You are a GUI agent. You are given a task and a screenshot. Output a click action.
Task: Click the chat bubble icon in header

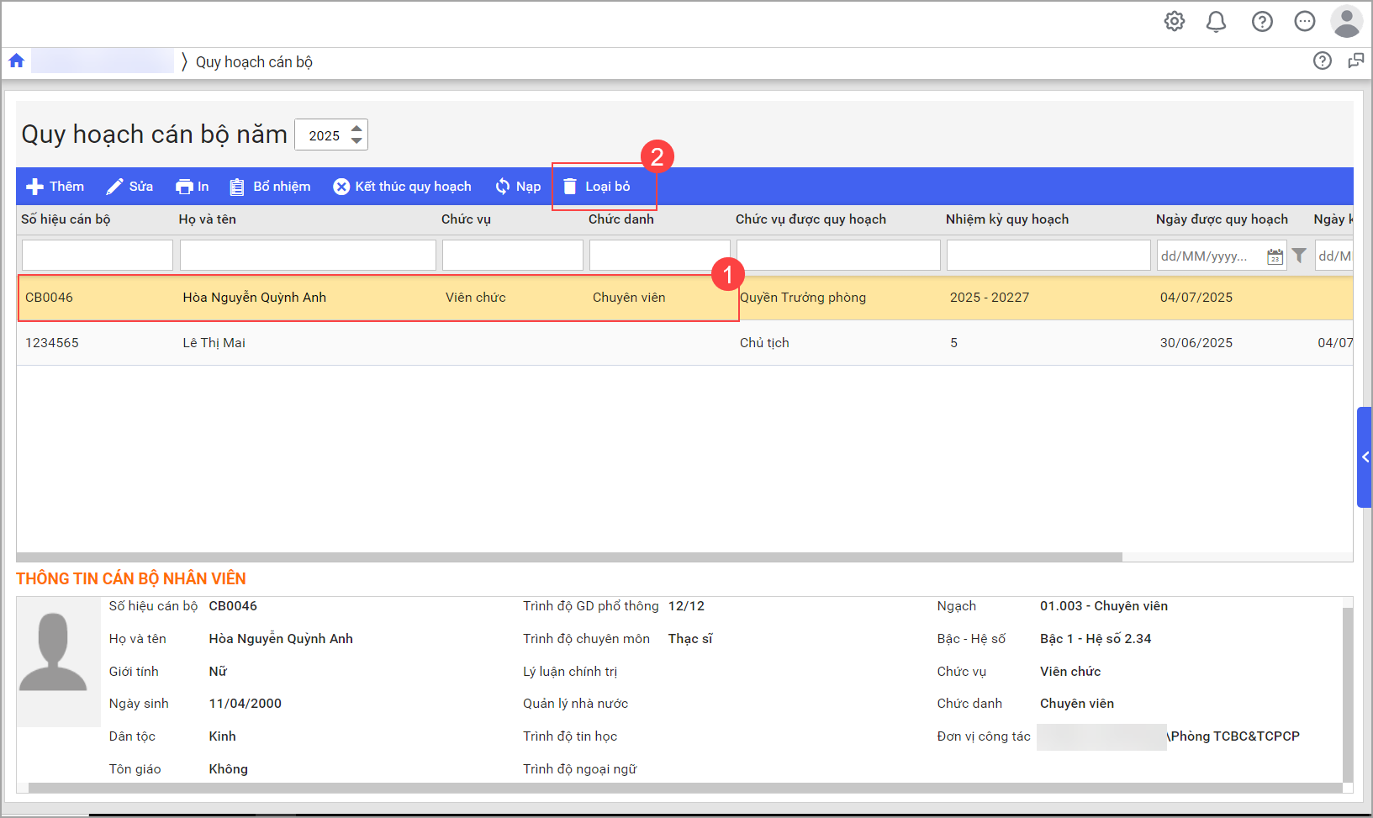[1304, 22]
